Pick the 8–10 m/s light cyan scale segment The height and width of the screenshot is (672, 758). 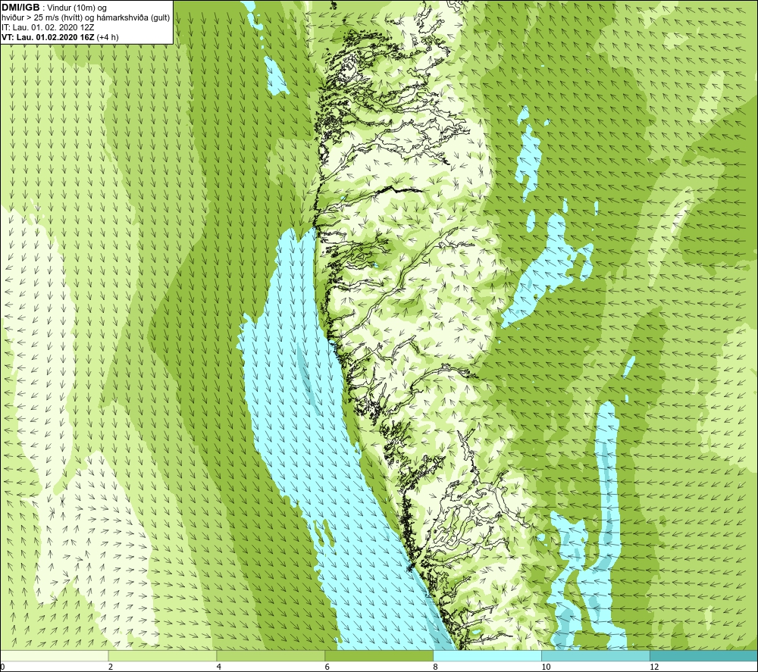pos(487,656)
